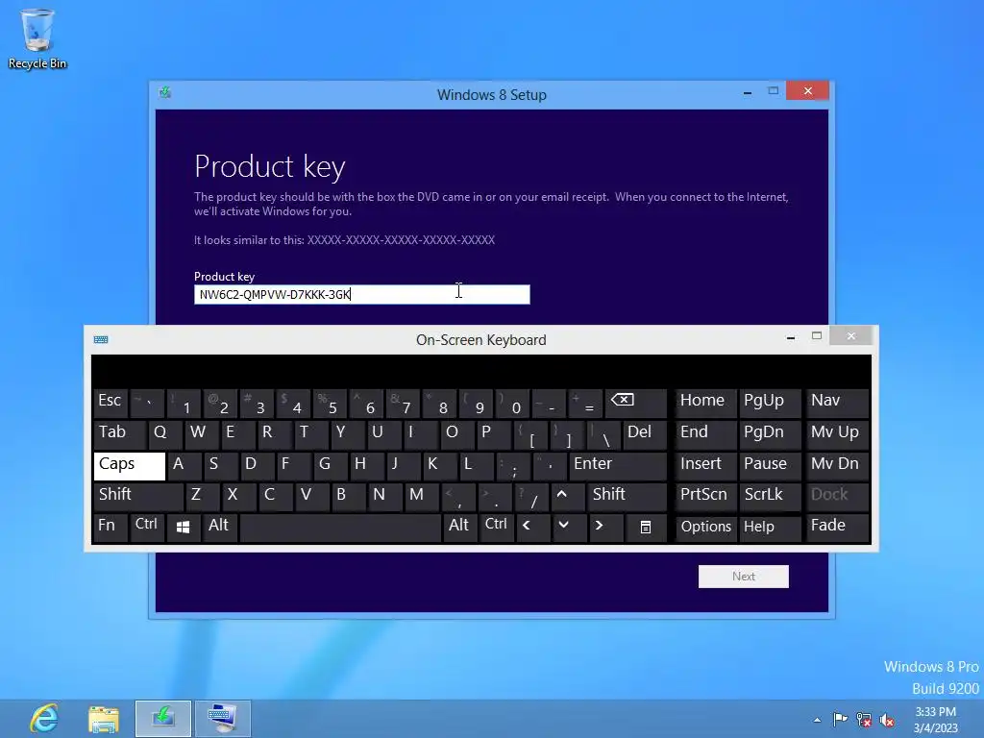Click the keyboard Help key

pyautogui.click(x=770, y=528)
